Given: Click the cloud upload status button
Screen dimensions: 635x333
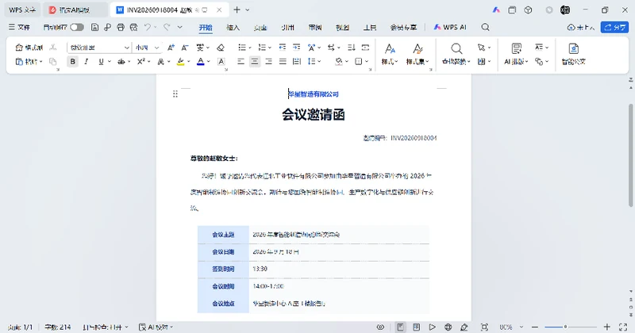Looking at the screenshot, I should click(581, 27).
